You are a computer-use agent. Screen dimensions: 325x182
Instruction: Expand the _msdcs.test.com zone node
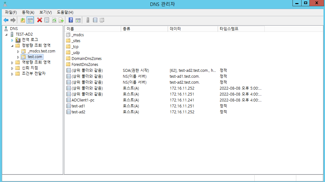pyautogui.click(x=18, y=51)
